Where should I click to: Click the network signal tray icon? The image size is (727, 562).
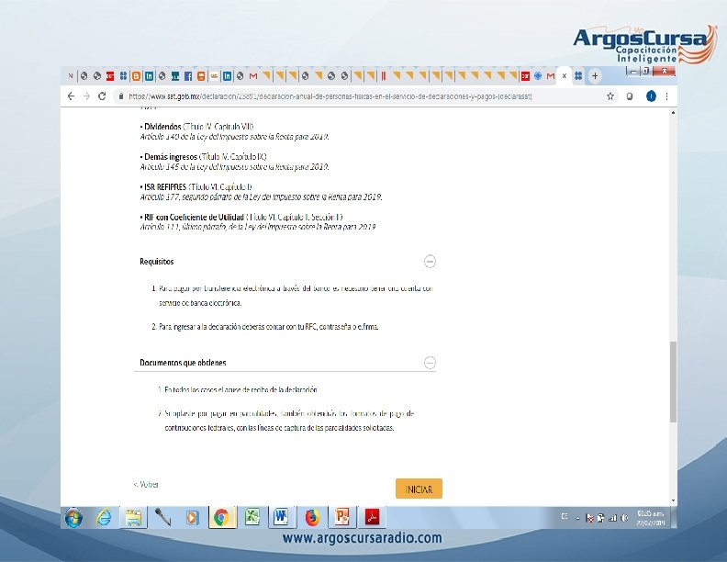tap(613, 518)
